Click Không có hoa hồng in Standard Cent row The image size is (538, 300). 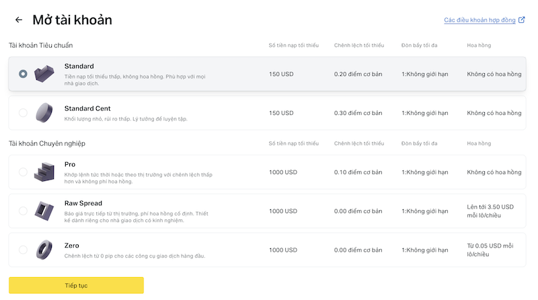click(494, 113)
